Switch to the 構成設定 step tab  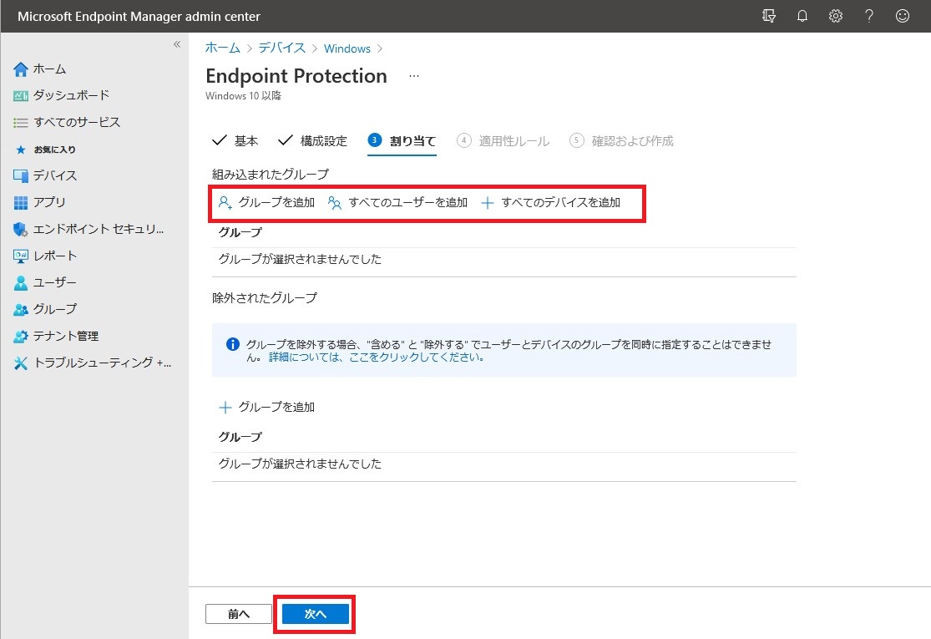(x=312, y=140)
